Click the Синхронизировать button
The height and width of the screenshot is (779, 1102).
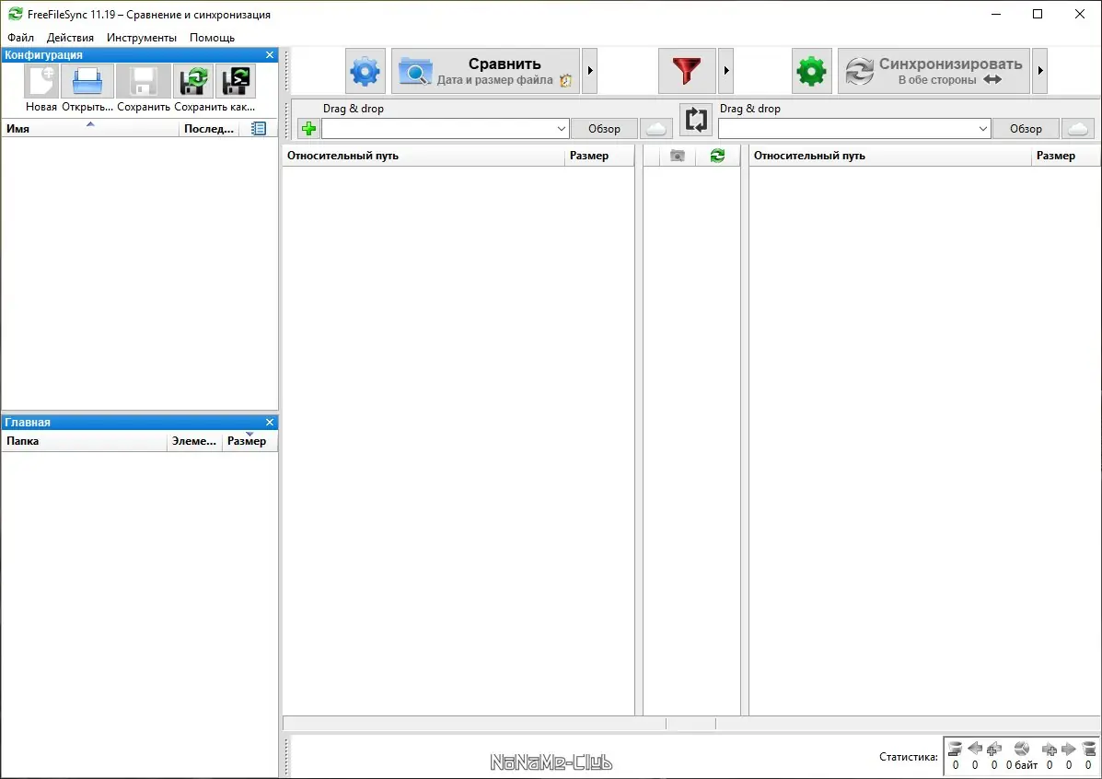(x=934, y=71)
